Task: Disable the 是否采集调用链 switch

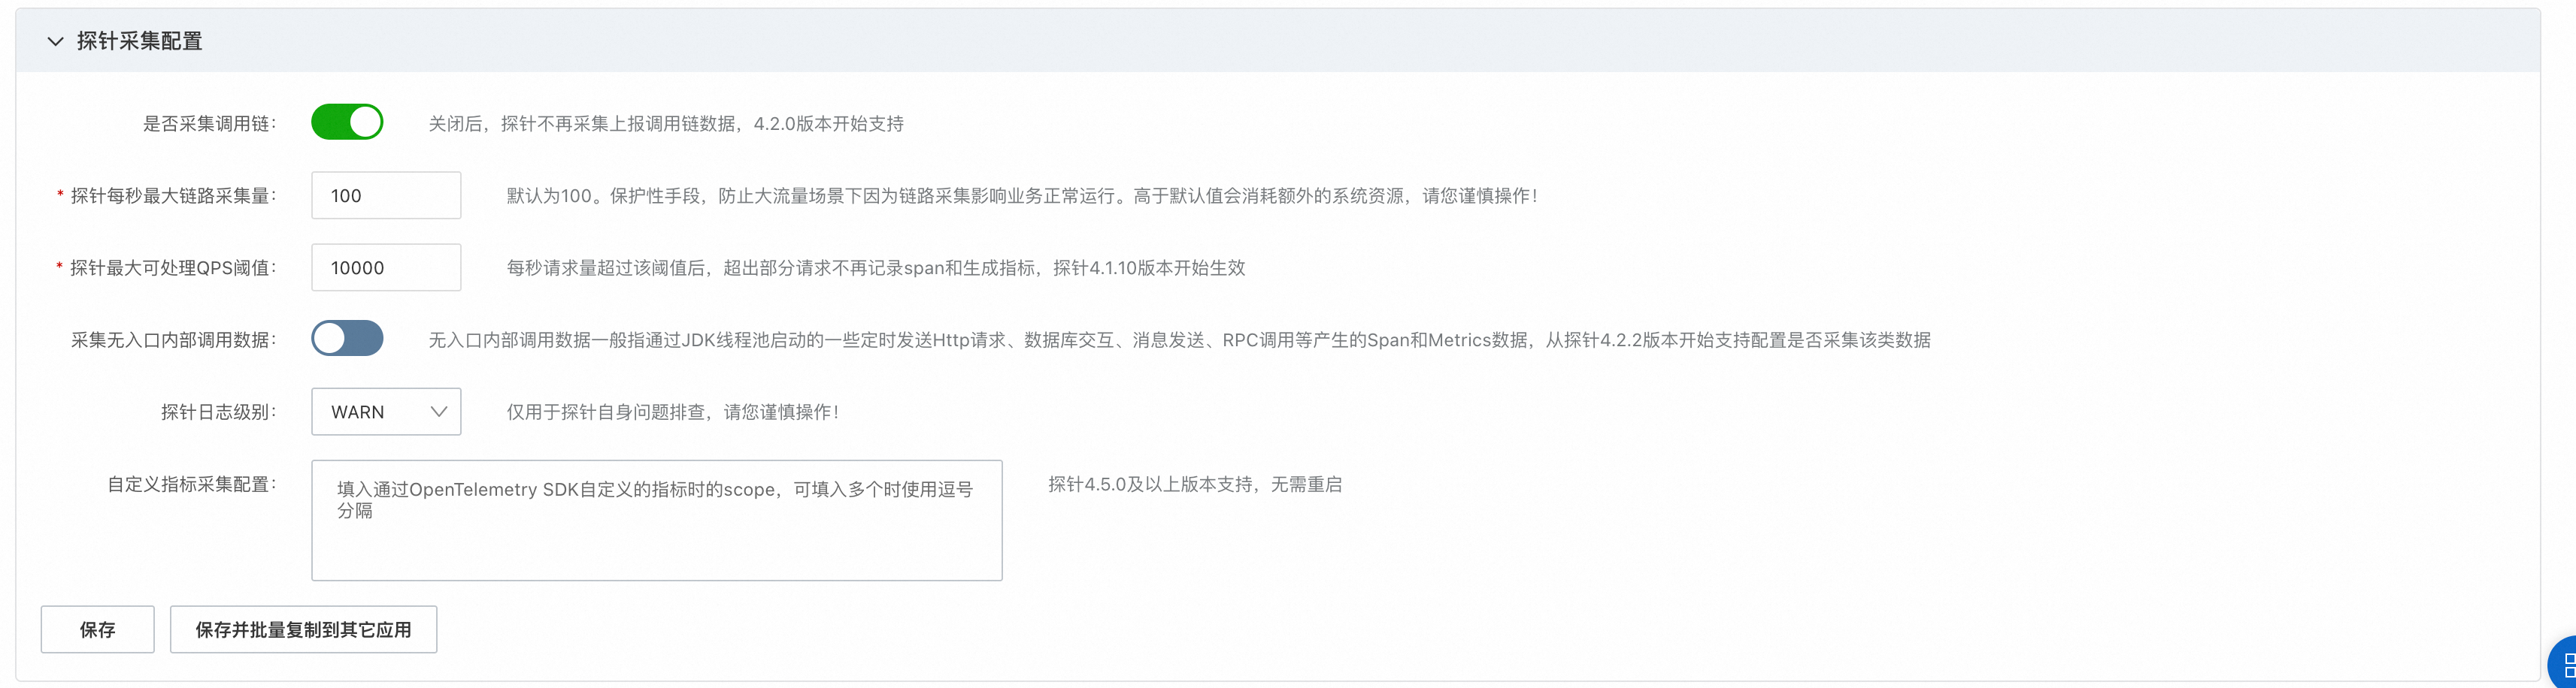Action: click(347, 123)
